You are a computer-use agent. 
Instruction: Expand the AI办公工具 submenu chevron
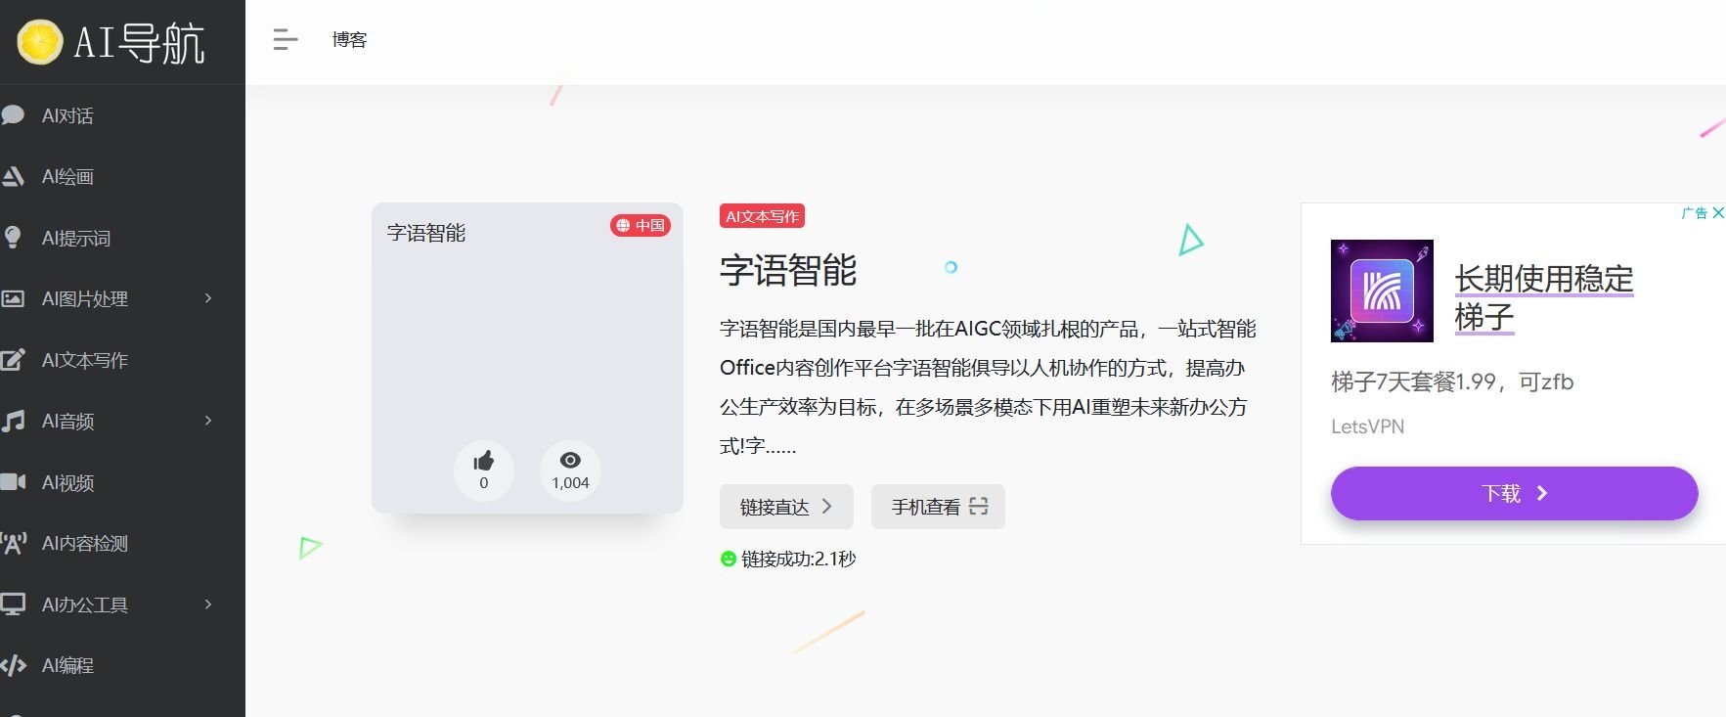coord(208,605)
